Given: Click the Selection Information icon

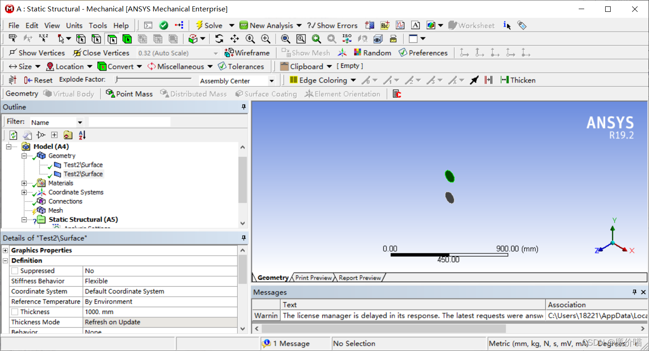Looking at the screenshot, I should coord(507,26).
